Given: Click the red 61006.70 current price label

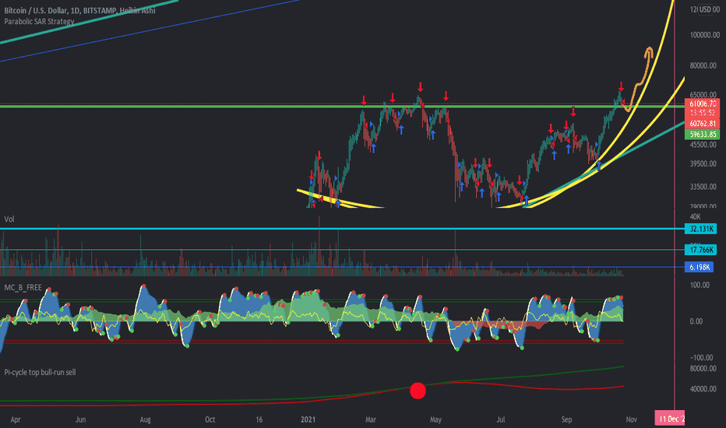Looking at the screenshot, I should point(702,104).
